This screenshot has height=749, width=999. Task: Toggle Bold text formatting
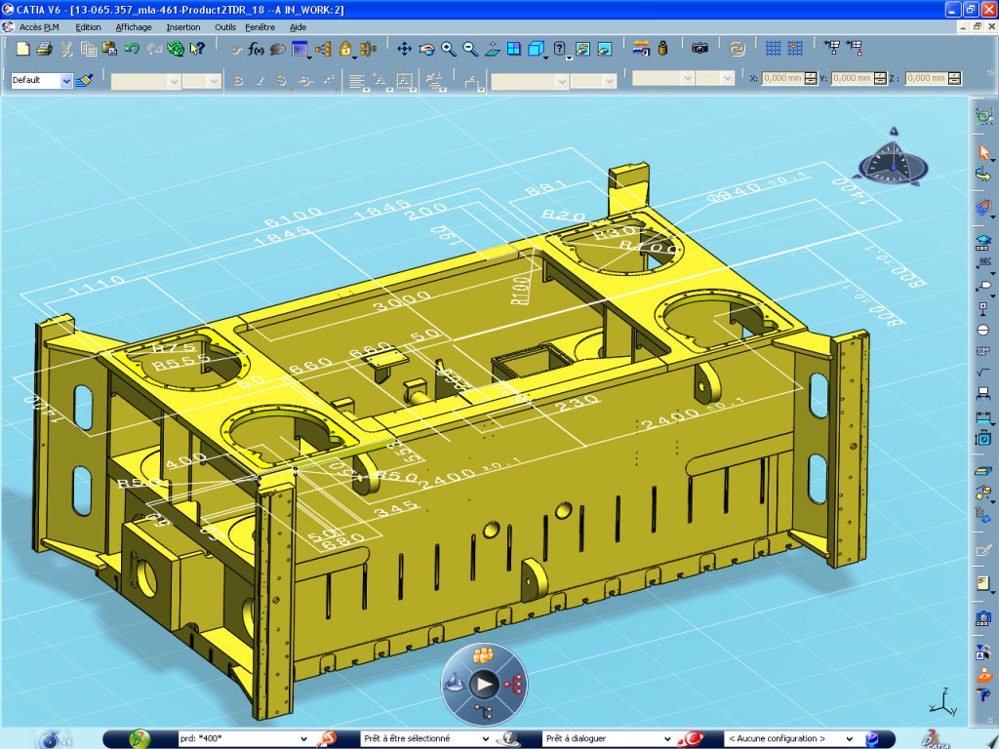tap(238, 81)
